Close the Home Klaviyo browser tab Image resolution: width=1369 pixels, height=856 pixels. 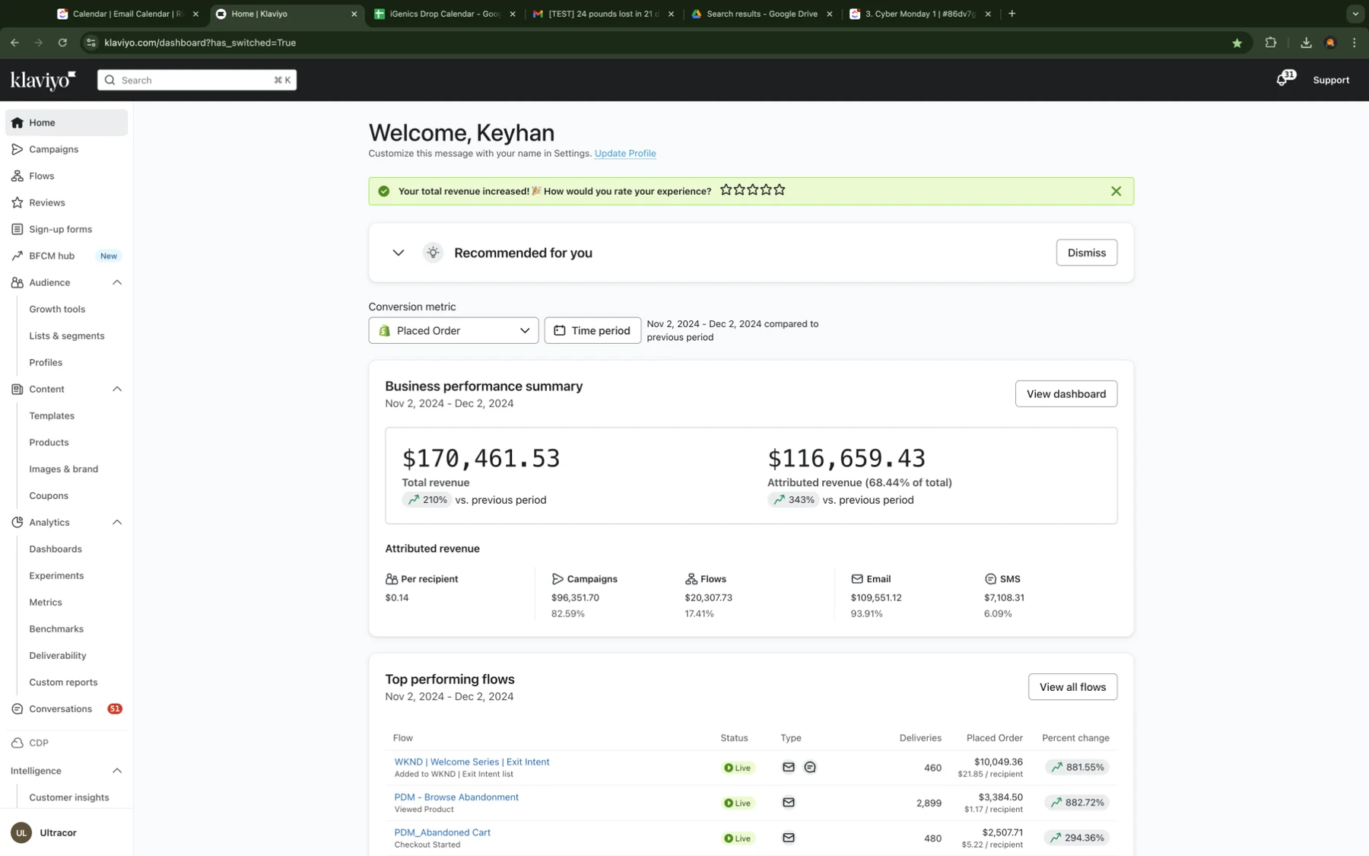tap(354, 14)
